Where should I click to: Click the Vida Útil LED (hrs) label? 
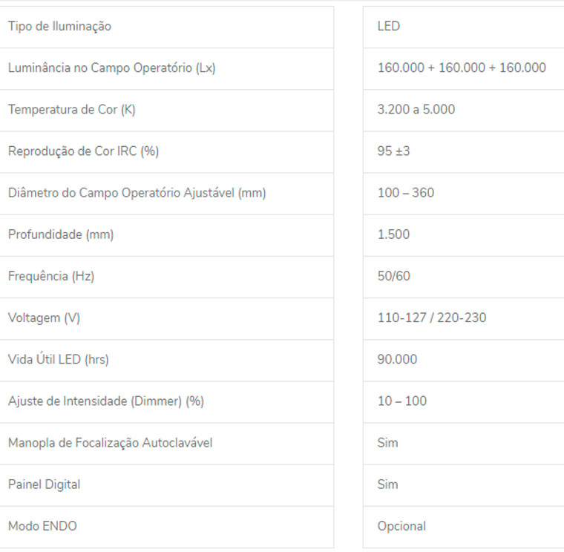click(x=59, y=360)
